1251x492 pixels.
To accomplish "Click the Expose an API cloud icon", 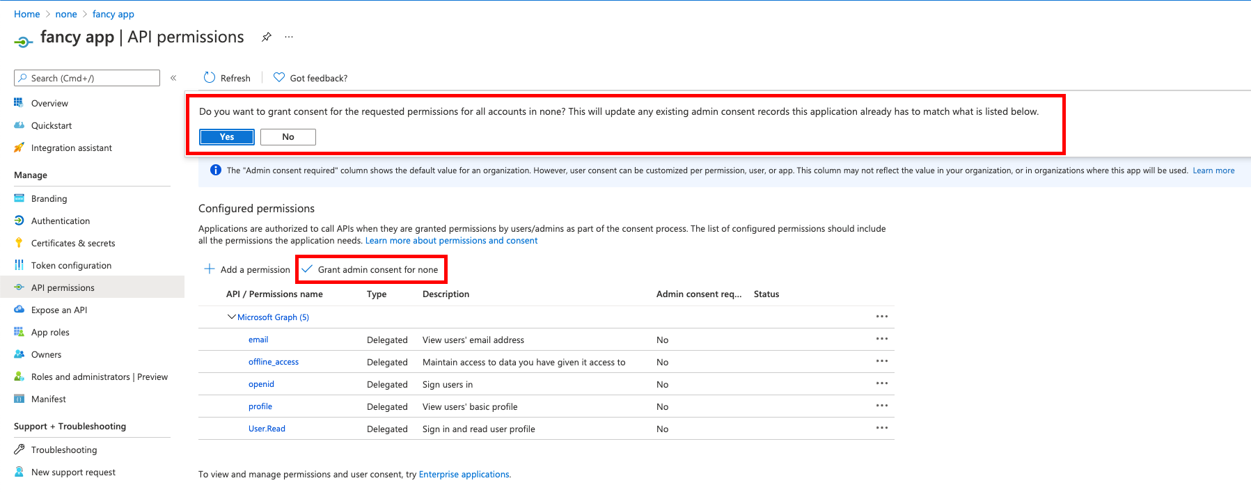I will pos(19,310).
